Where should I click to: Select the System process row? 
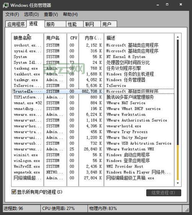(93, 57)
